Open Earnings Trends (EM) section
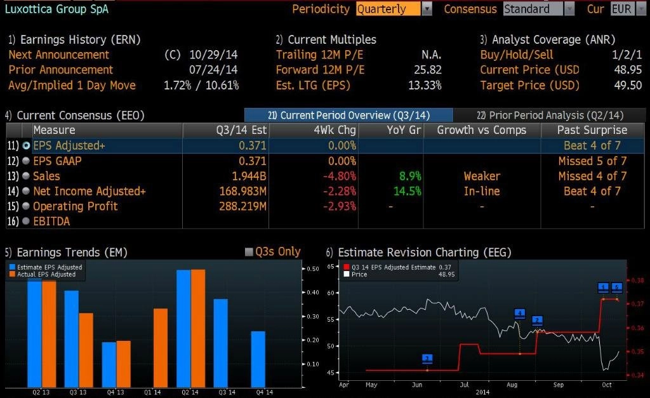The height and width of the screenshot is (398, 650). pyautogui.click(x=66, y=253)
